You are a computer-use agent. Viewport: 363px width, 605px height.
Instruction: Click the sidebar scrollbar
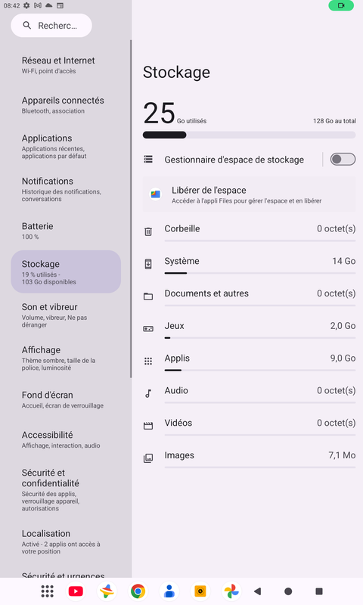point(131,209)
